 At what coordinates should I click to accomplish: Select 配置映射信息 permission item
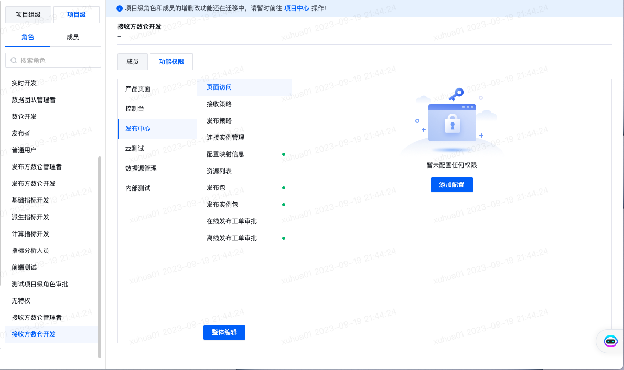pyautogui.click(x=244, y=154)
